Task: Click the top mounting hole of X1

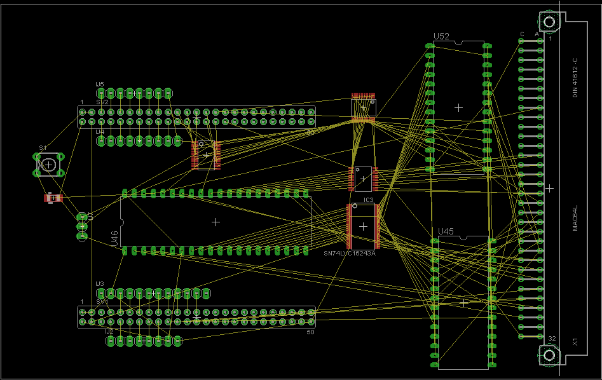Action: coord(549,22)
